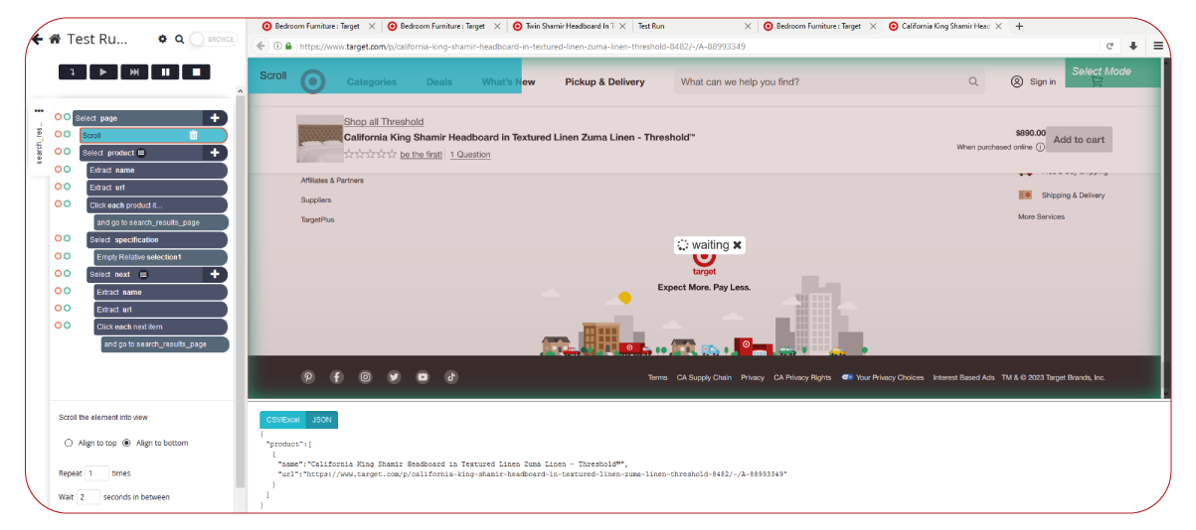
Task: Open Interest Based Ads footer link
Action: coord(963,378)
